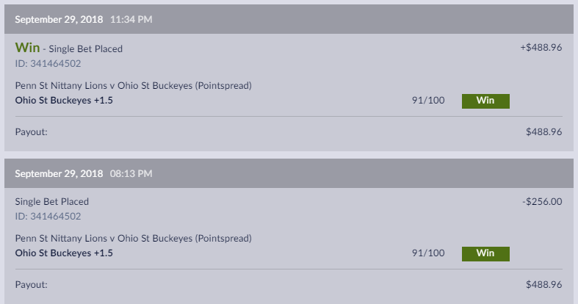This screenshot has height=304, width=578.
Task: Click the September 29, 2018 08:13 PM header
Action: tap(84, 173)
